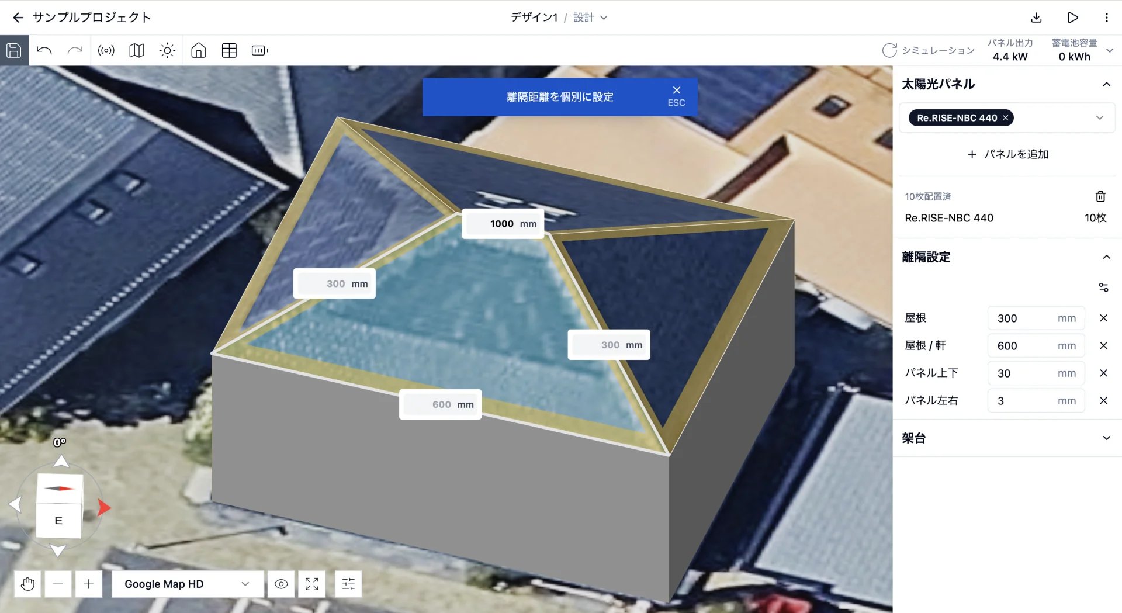Undo the last action
Screen dimensions: 1122x613
[44, 50]
